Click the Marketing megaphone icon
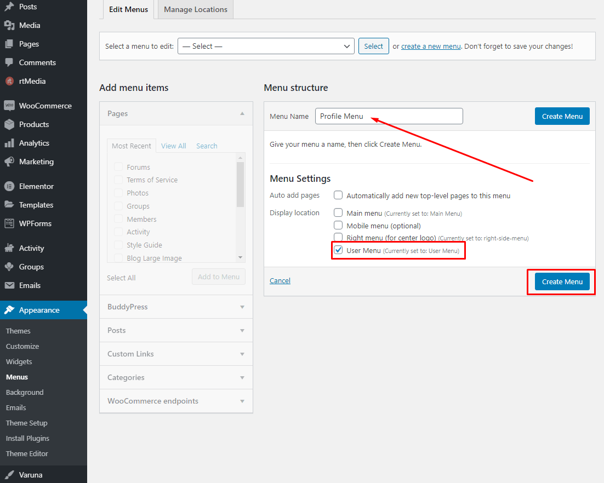 (x=9, y=162)
